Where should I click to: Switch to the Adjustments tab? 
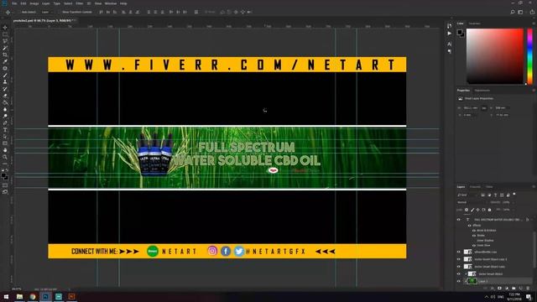[x=482, y=91]
